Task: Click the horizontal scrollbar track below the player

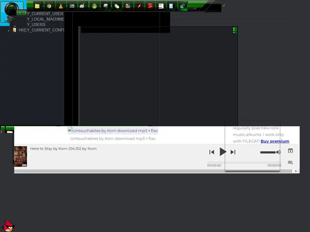Action: click(x=153, y=171)
